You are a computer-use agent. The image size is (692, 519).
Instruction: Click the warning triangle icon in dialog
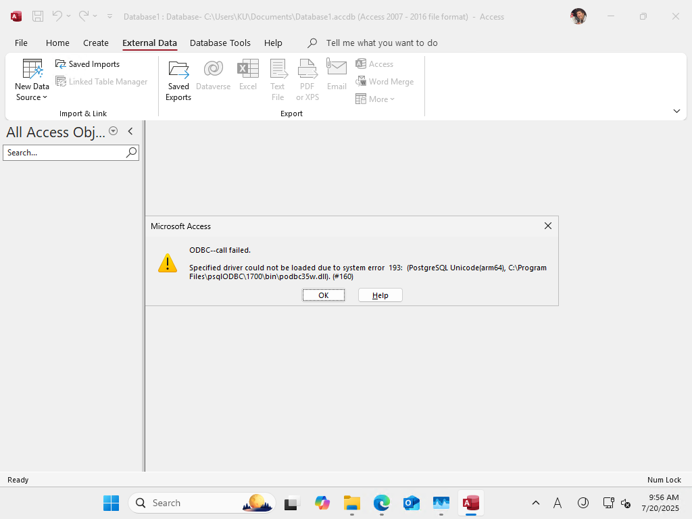[x=168, y=263]
